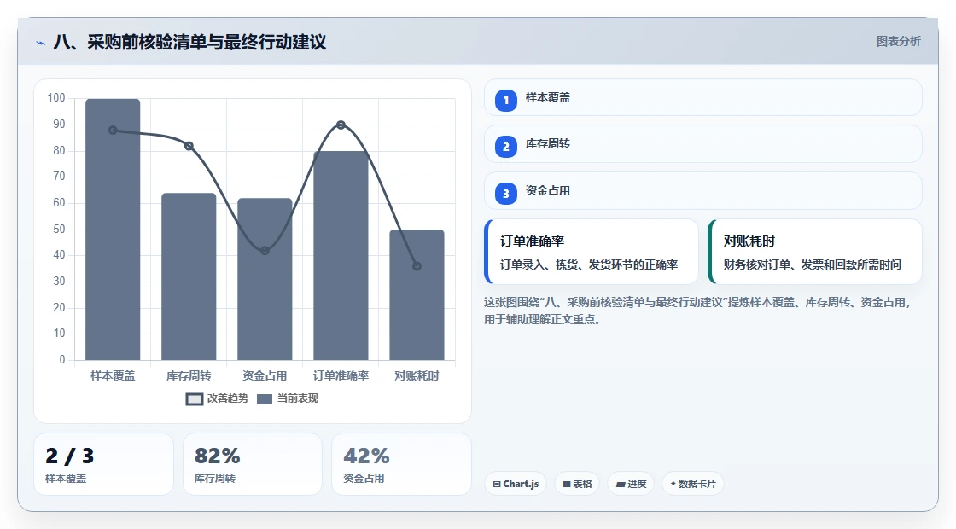Open the 订单准确率 card
This screenshot has height=529, width=956.
592,252
